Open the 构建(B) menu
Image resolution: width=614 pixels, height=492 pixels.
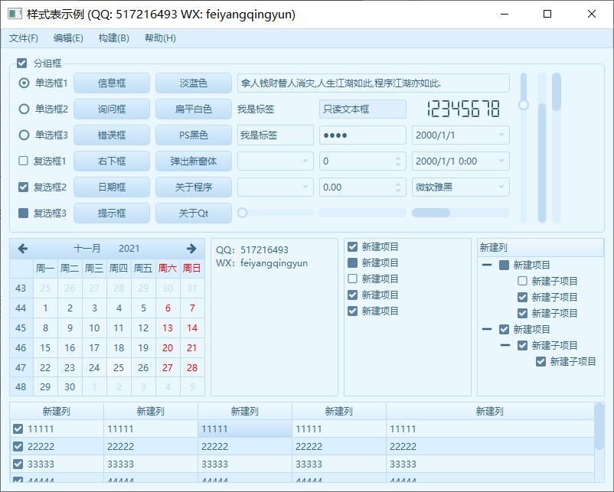[x=114, y=38]
